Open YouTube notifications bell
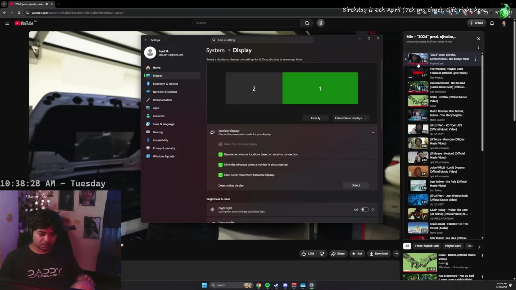 492,23
